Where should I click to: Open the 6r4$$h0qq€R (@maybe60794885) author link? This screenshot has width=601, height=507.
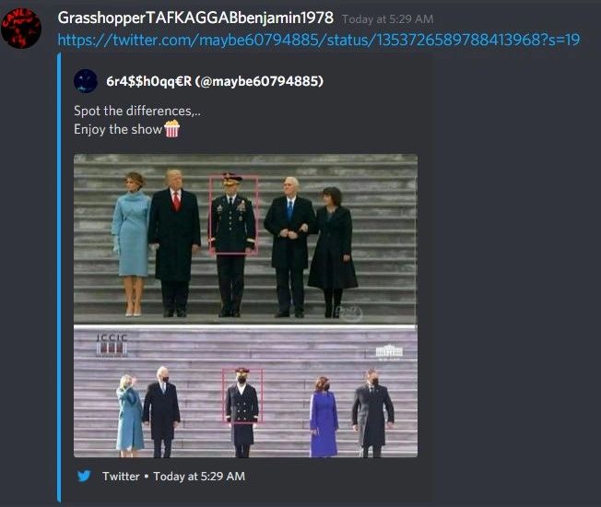pyautogui.click(x=215, y=81)
